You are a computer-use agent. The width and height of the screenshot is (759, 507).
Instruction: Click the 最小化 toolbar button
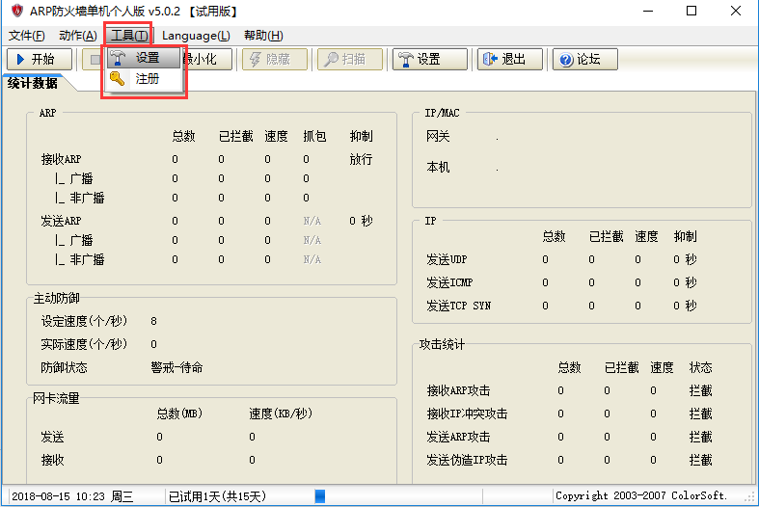coord(207,59)
